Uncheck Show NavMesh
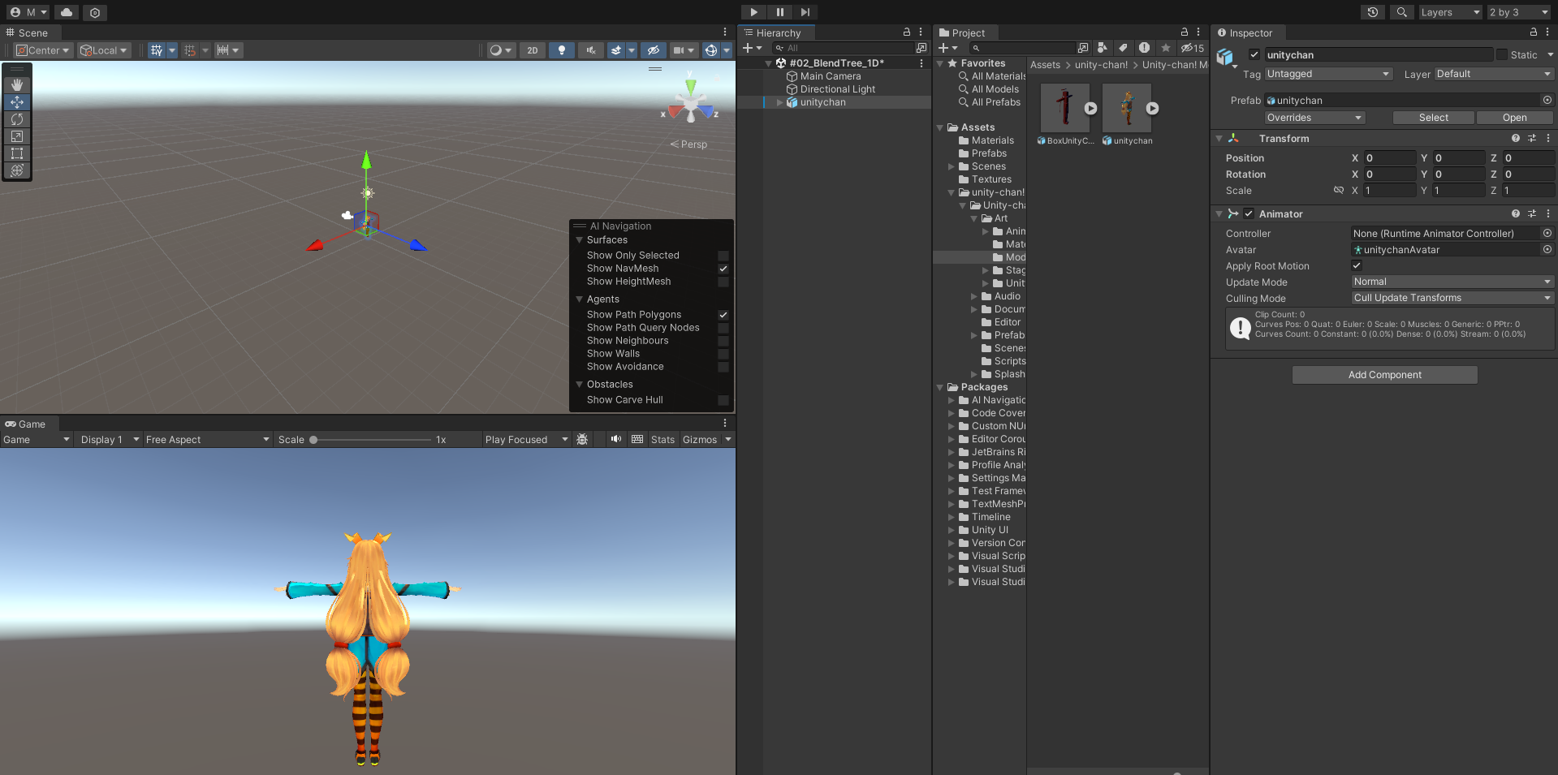Image resolution: width=1558 pixels, height=775 pixels. click(723, 269)
